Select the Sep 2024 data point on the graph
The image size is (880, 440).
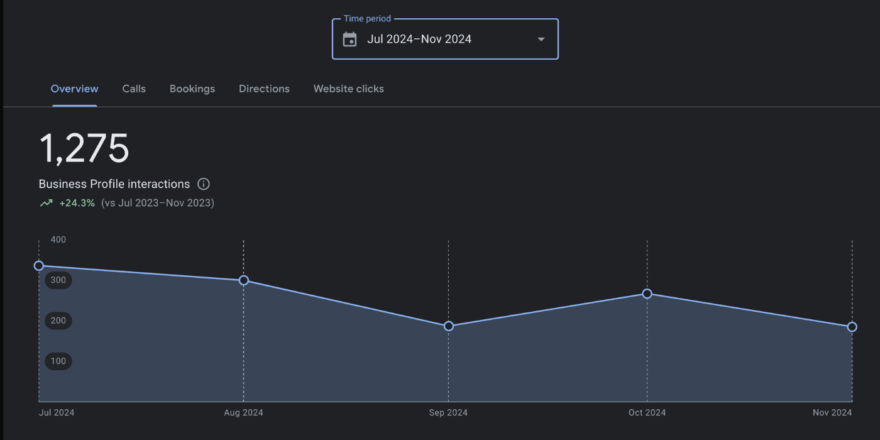(448, 326)
